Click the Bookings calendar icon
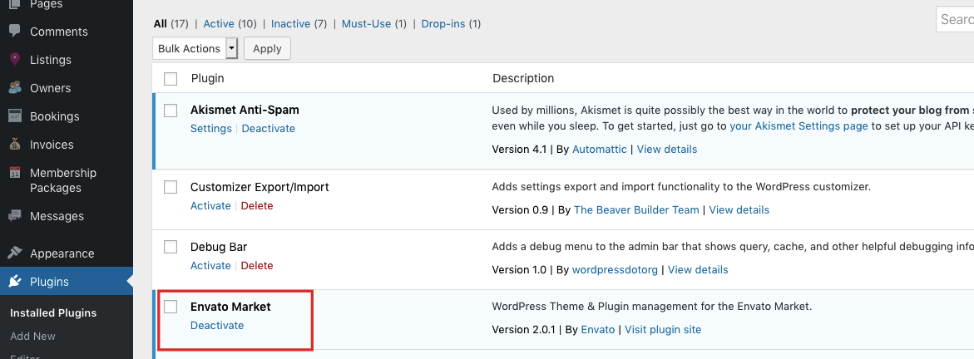Image resolution: width=974 pixels, height=359 pixels. click(14, 116)
